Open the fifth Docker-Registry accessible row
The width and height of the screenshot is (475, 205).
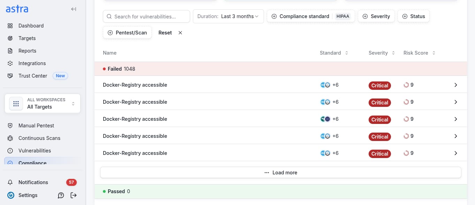tap(281, 153)
